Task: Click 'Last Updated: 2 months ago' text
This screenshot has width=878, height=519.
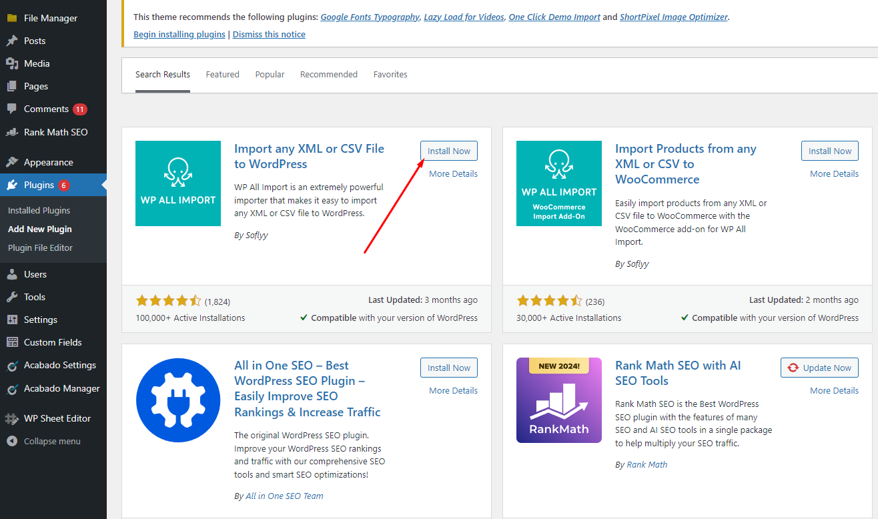Action: click(804, 300)
